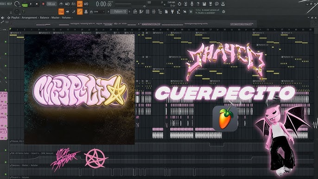This screenshot has height=179, width=318.
Task: Start playback with the play button
Action: point(31,4)
